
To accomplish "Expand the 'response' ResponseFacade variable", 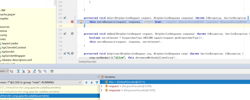I will 102,90.
